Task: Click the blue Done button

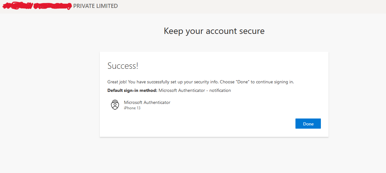Action: pos(308,124)
